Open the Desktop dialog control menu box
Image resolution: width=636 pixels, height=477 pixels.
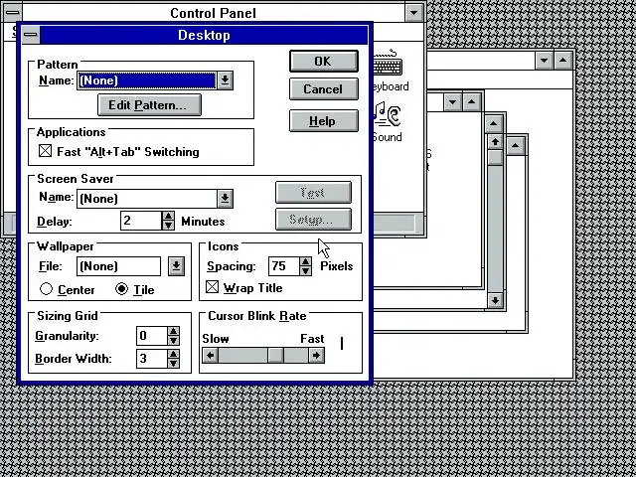(31, 36)
